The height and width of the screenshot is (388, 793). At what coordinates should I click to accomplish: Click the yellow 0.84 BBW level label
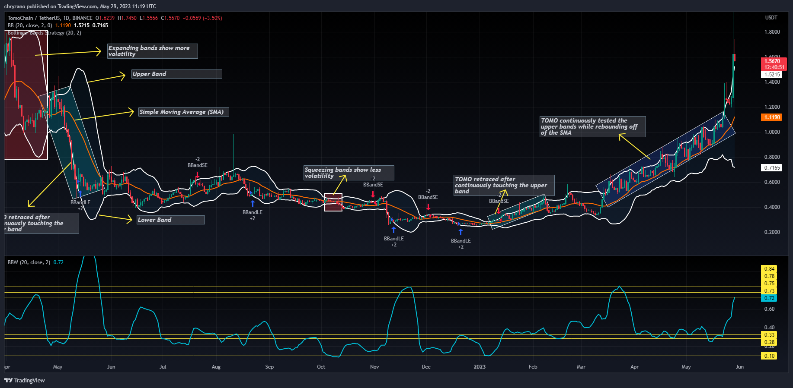[x=769, y=269]
